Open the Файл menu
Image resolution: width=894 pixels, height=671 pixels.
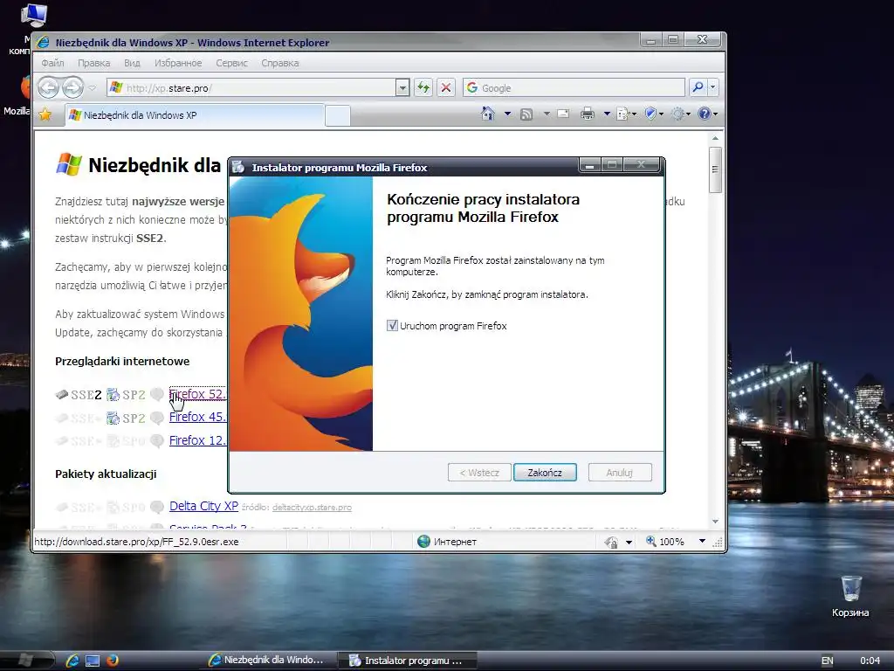52,63
